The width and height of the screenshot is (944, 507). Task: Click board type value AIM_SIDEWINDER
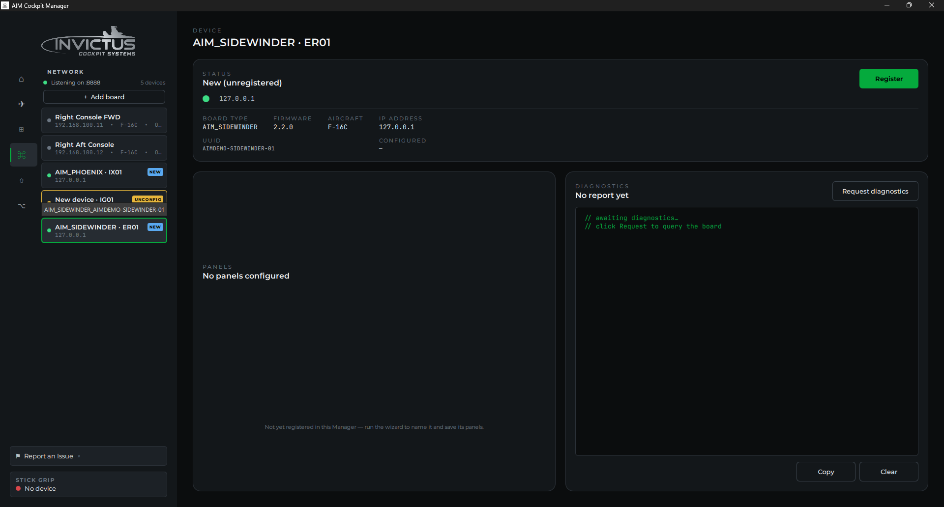click(230, 127)
